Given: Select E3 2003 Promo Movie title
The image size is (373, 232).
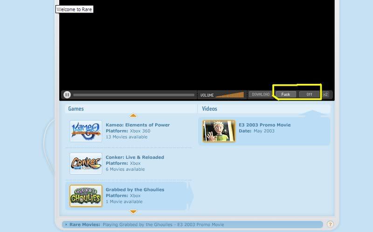Looking at the screenshot, I should coord(265,125).
